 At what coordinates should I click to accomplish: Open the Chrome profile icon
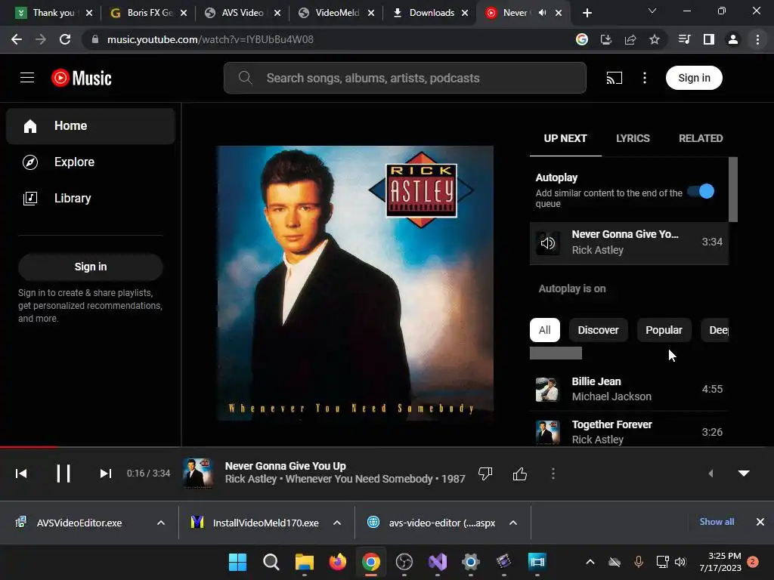pyautogui.click(x=733, y=39)
